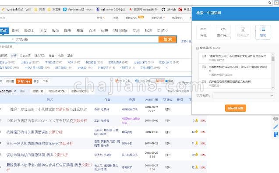Click the popup list scroll-down arrow
Viewport: 279px width, 173px height.
tap(273, 88)
